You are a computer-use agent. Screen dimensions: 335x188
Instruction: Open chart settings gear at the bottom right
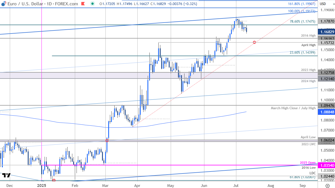point(327,185)
